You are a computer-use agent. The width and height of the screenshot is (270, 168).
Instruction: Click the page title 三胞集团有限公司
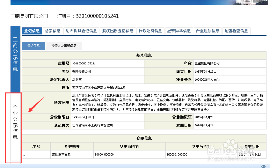[29, 16]
